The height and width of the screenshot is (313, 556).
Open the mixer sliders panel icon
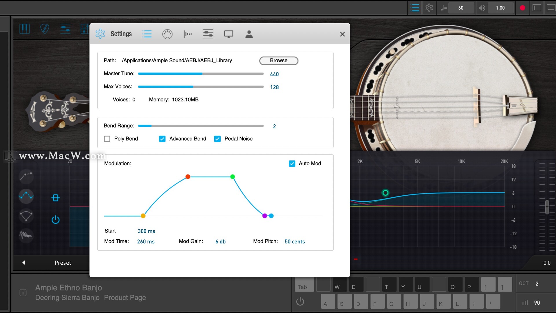[x=65, y=29]
